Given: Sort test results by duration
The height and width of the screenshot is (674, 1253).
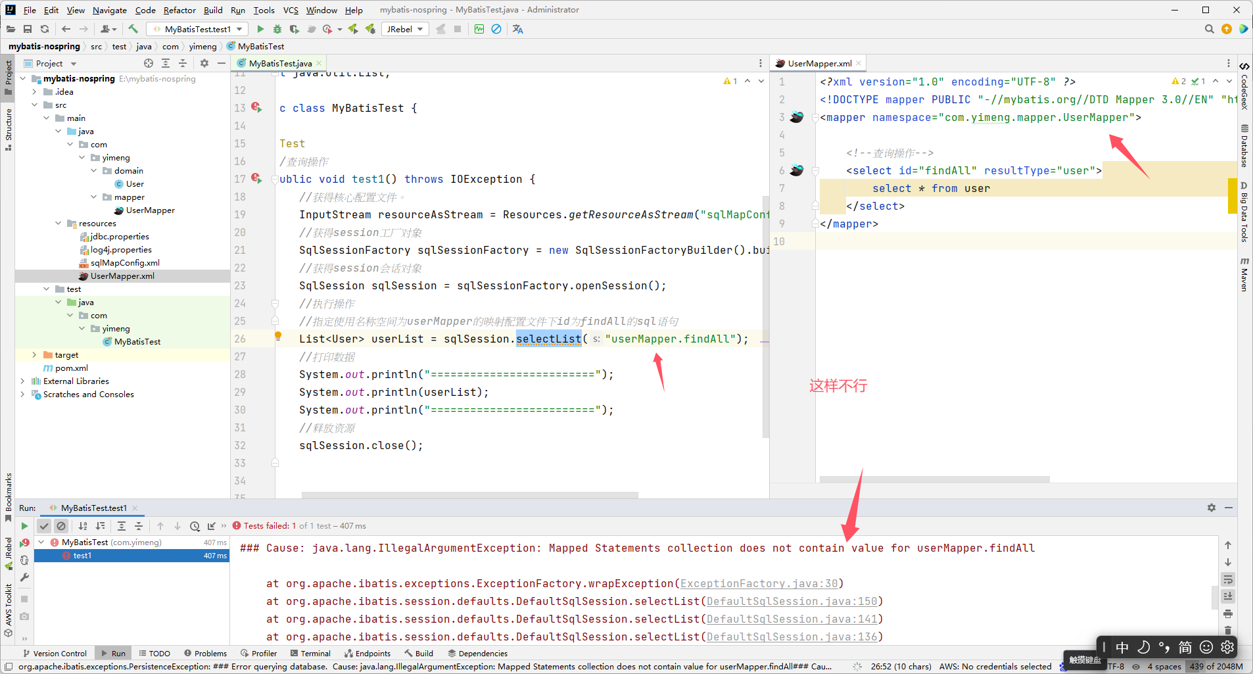Looking at the screenshot, I should click(100, 526).
